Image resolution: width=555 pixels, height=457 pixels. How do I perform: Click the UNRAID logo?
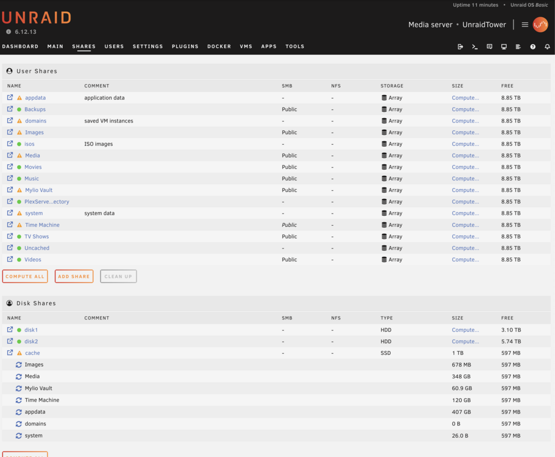click(37, 18)
